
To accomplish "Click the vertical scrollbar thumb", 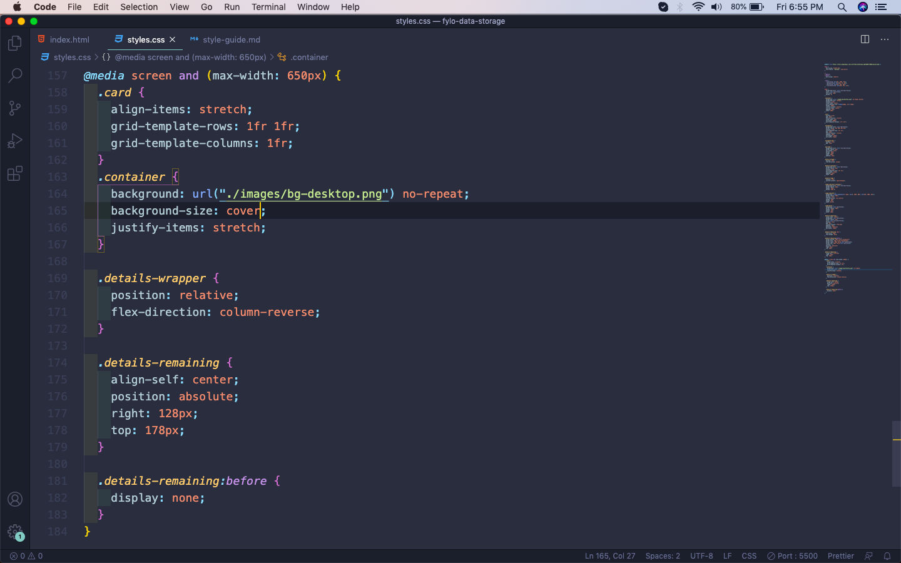I will click(897, 454).
